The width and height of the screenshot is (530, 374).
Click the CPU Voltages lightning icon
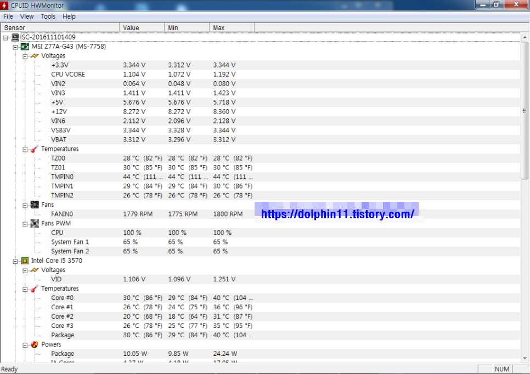click(x=35, y=270)
